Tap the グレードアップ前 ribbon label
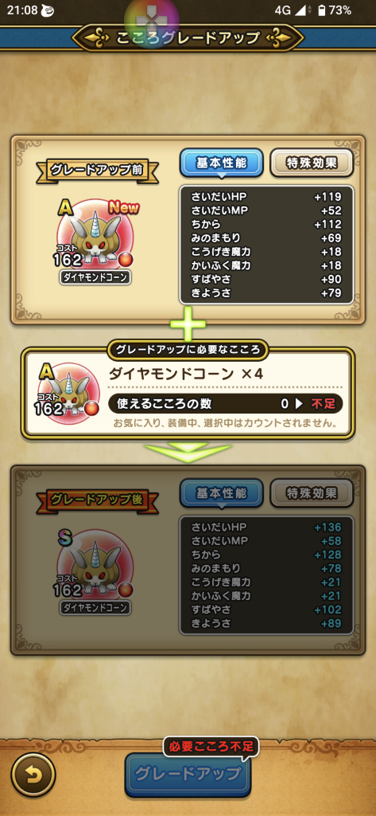Viewport: 376px width, 816px height. point(97,170)
